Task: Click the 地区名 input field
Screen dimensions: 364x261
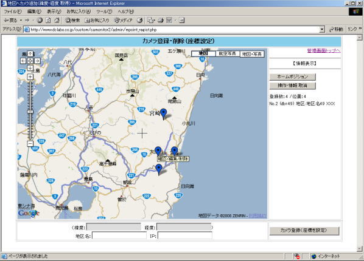Action: pos(119,236)
